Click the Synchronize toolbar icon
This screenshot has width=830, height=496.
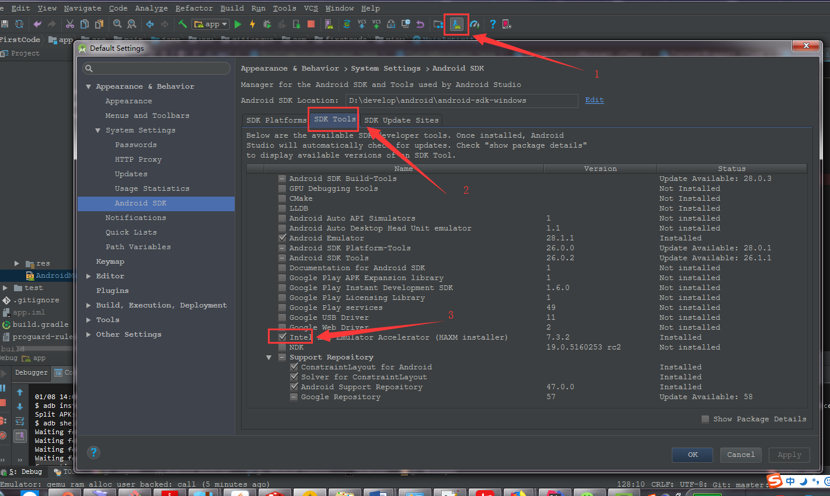point(19,24)
